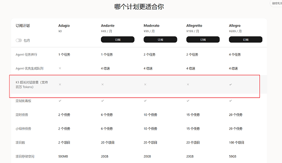Select the Allegro plan name
Screen dimensions: 282x163
click(x=235, y=26)
